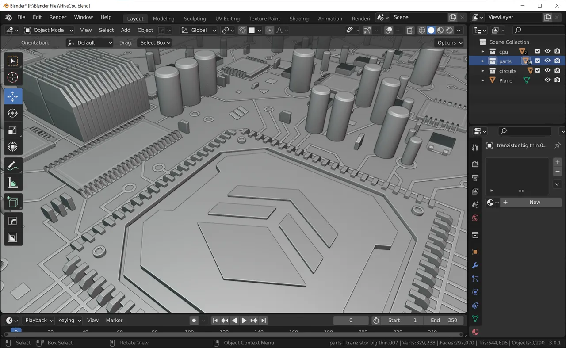Open the Global transform orientation dropdown
Viewport: 566px width, 348px height.
coord(199,30)
